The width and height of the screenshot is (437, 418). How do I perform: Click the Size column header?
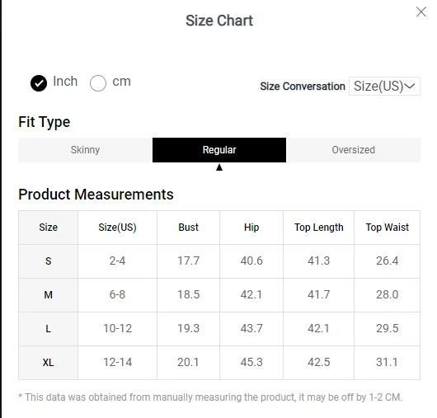pyautogui.click(x=48, y=228)
